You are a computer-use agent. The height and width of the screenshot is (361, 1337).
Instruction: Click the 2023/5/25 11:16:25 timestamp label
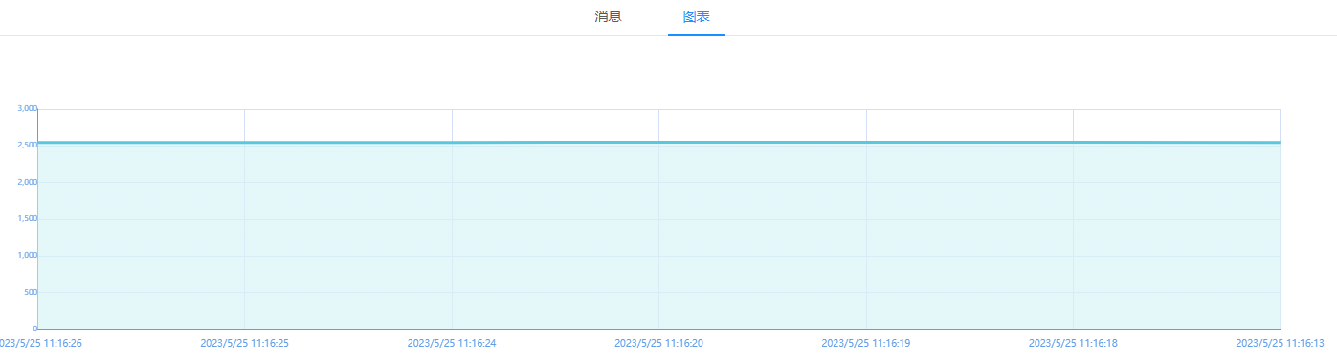coord(244,342)
